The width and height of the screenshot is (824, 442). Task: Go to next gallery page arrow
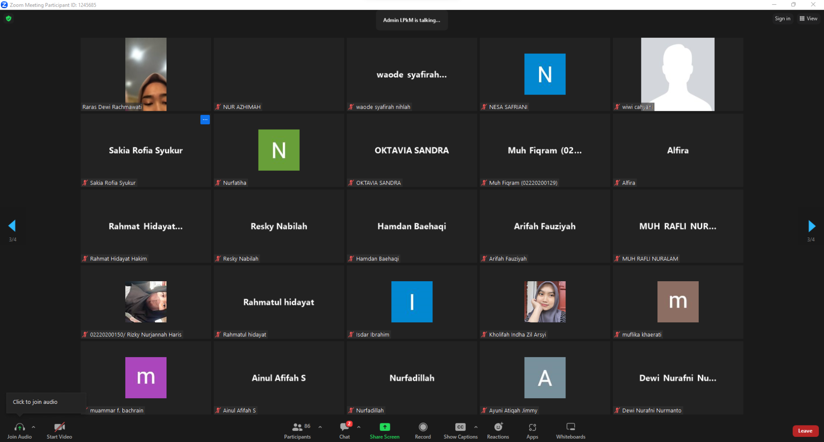[811, 226]
